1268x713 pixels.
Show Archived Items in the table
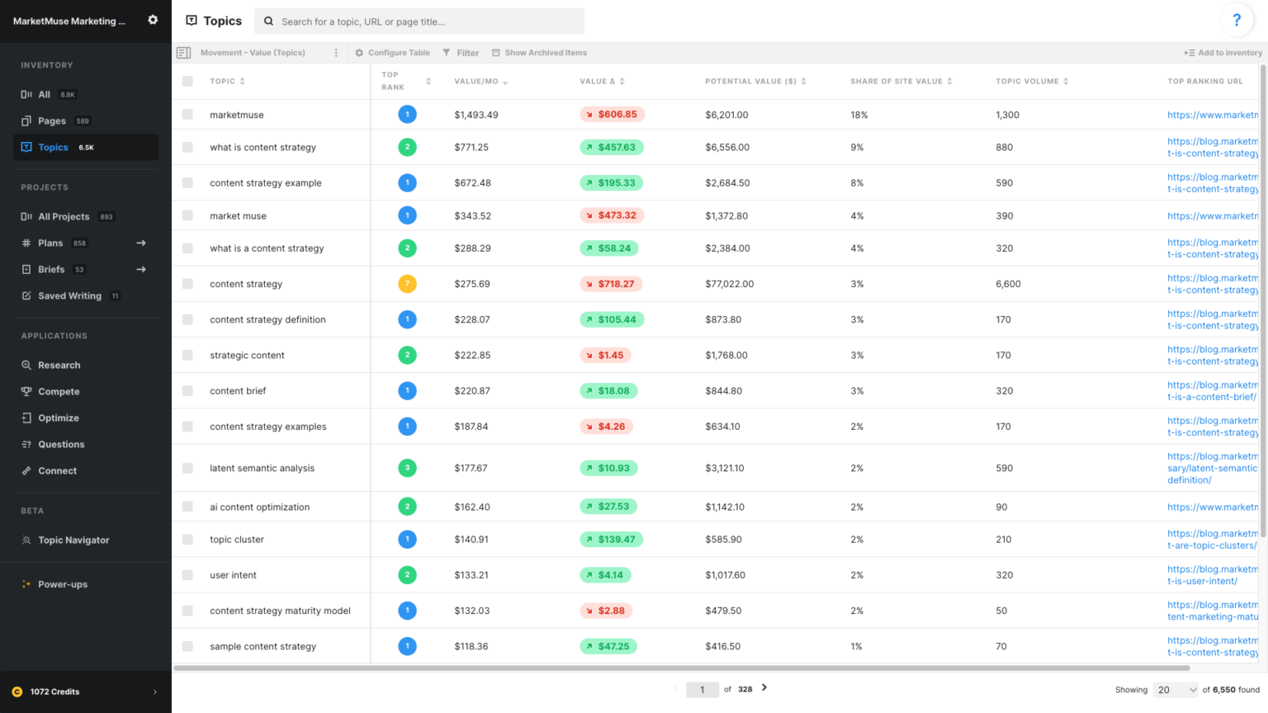point(539,52)
